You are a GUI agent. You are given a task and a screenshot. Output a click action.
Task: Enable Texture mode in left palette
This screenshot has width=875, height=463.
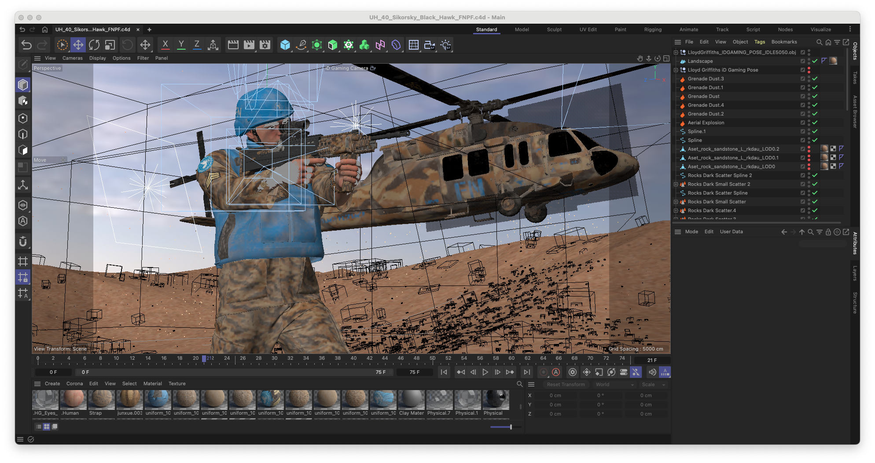click(23, 101)
